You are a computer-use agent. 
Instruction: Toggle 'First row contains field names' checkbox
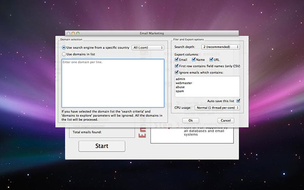click(176, 66)
